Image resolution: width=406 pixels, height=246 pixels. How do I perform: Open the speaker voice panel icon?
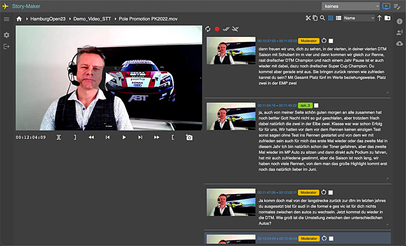click(400, 32)
